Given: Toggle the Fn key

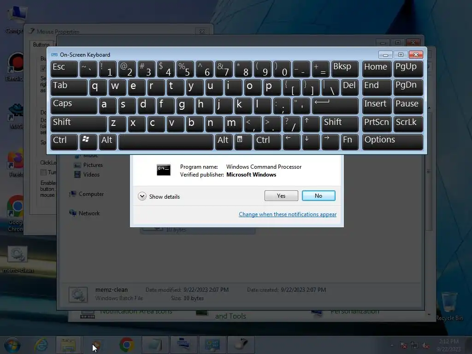Looking at the screenshot, I should (349, 142).
